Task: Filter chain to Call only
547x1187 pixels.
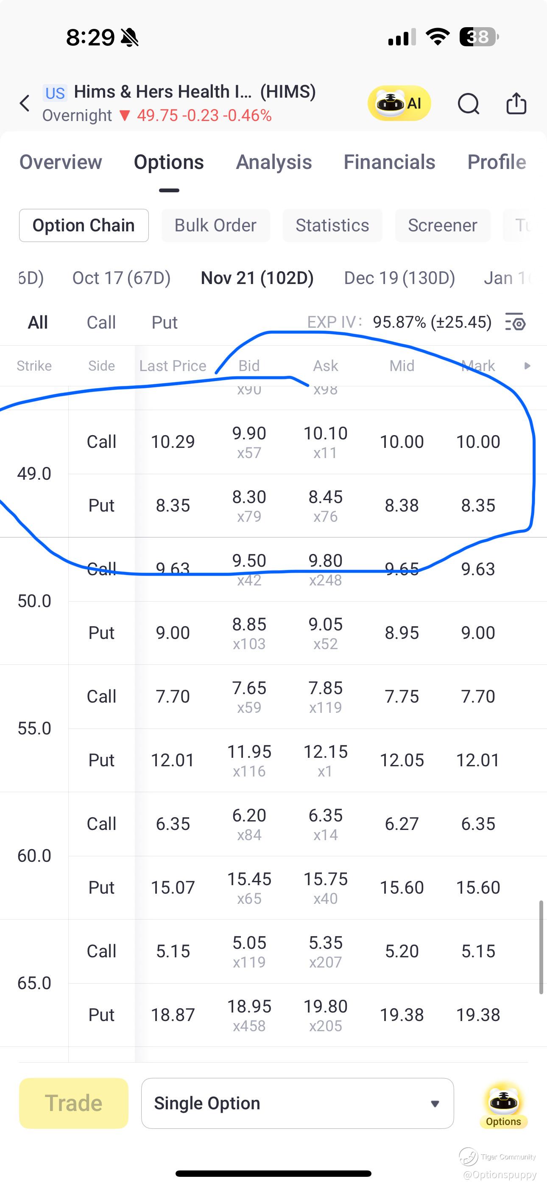Action: (x=101, y=322)
